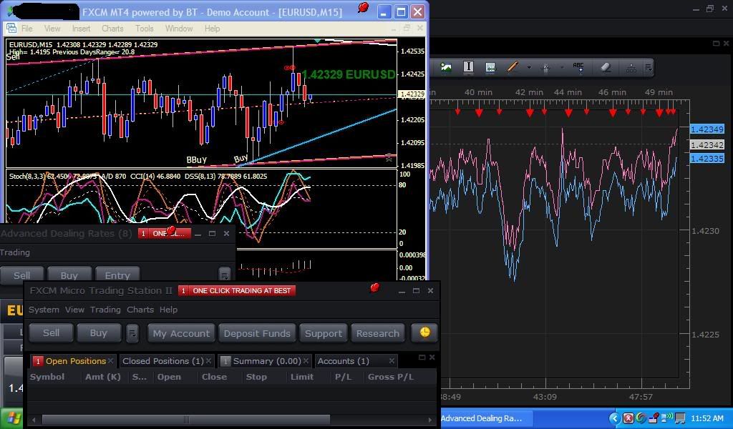Viewport: 733px width, 429px height.
Task: Select the ABC add text label tool
Action: pos(578,68)
